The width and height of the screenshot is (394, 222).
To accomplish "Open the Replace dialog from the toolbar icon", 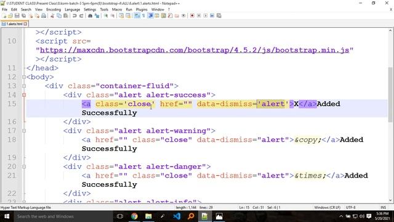I will coord(97,15).
